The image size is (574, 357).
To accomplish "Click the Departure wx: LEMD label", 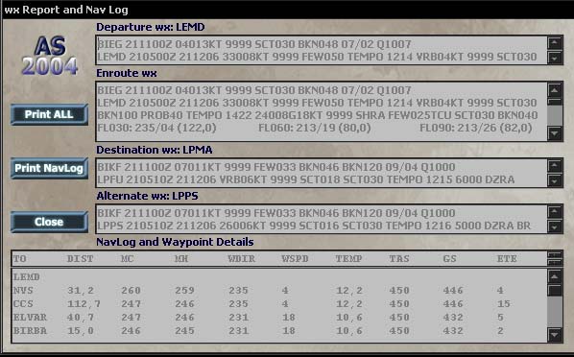I will point(151,27).
